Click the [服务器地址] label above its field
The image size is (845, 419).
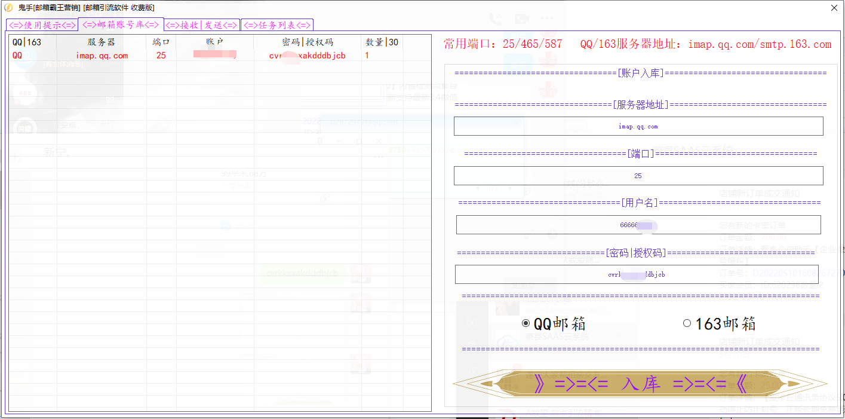(641, 105)
